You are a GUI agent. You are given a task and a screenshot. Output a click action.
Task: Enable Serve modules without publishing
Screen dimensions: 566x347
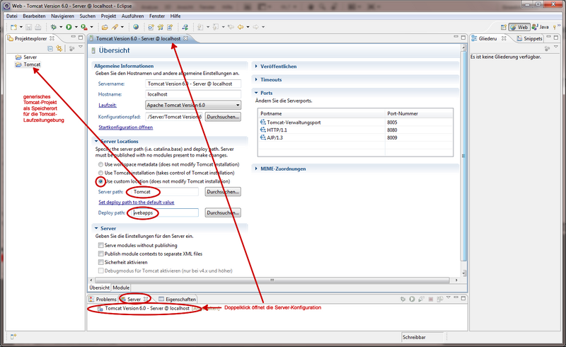coord(101,245)
